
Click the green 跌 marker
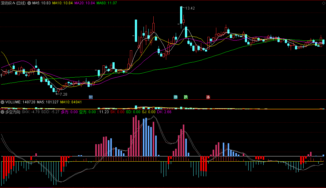[186, 97]
